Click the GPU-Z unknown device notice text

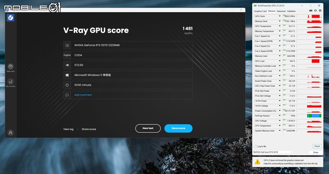point(291,162)
